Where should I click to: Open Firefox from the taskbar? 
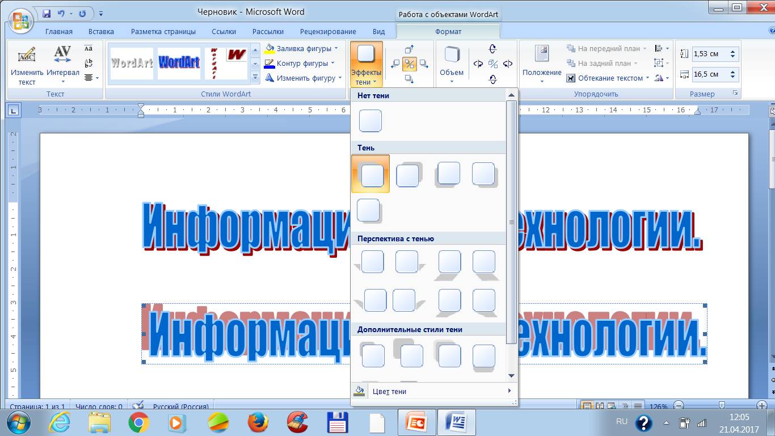pos(258,423)
